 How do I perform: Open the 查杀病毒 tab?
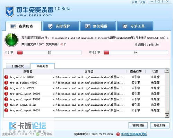(24, 26)
